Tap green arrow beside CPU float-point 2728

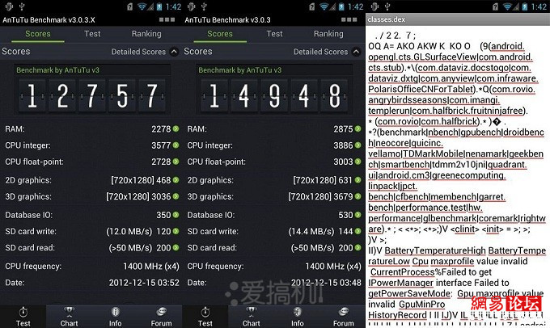coord(176,162)
